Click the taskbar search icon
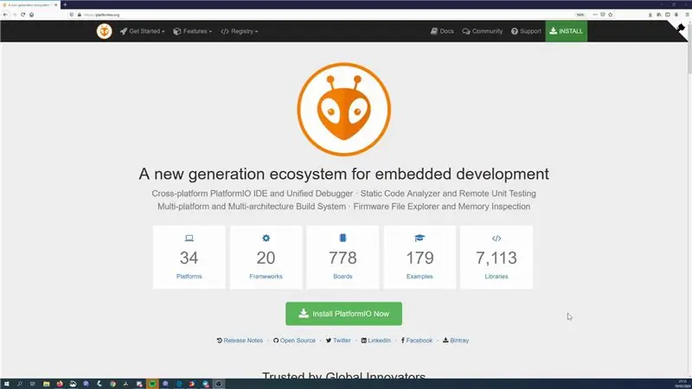This screenshot has height=389, width=692. pos(19,384)
